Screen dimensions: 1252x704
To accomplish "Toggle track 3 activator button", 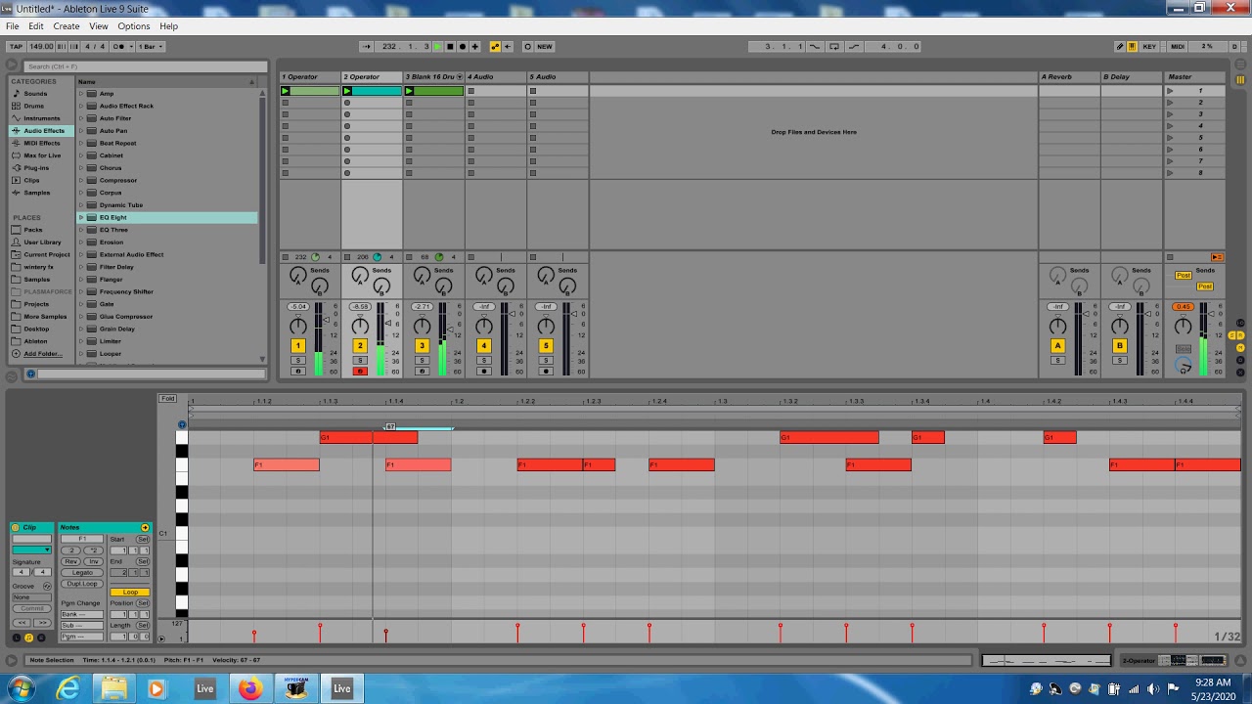I will coord(422,346).
